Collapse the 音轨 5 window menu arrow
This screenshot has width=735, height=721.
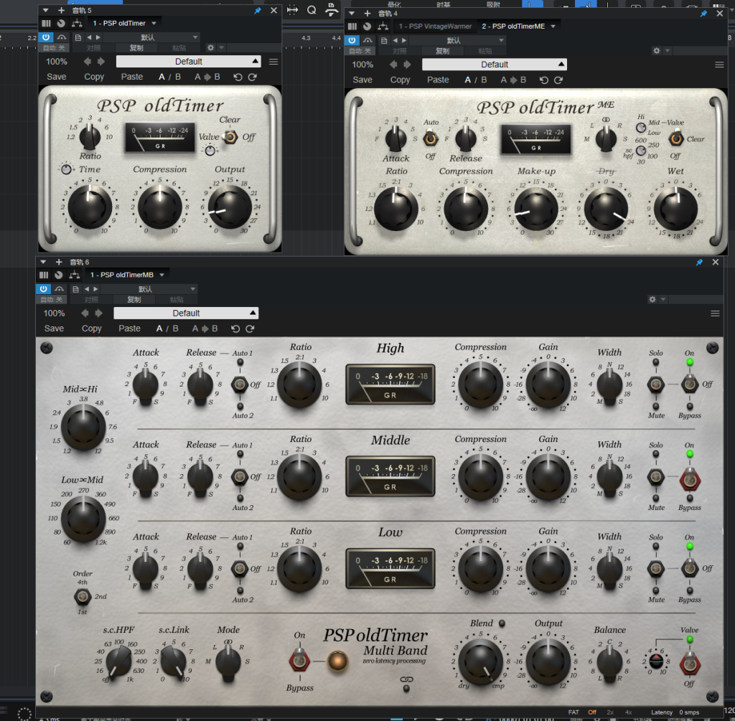click(x=45, y=10)
